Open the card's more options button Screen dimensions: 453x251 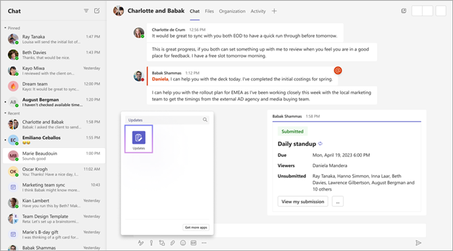[x=337, y=201]
